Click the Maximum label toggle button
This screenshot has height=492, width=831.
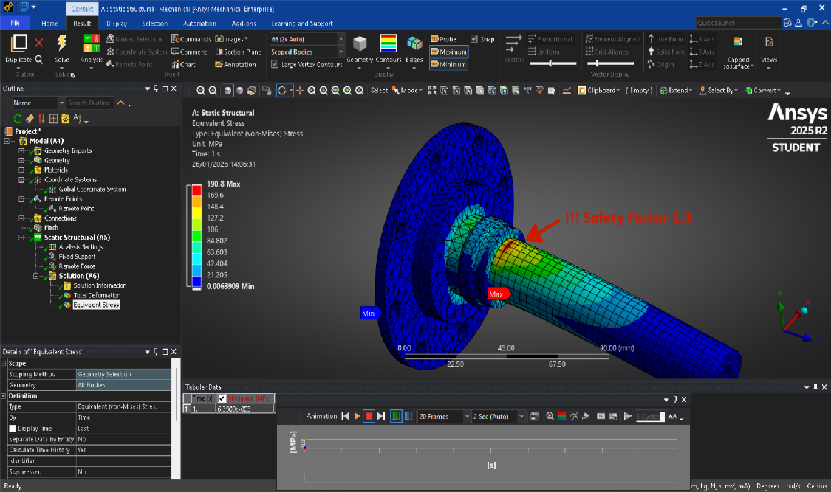pos(448,52)
